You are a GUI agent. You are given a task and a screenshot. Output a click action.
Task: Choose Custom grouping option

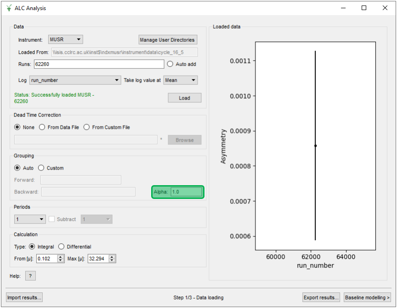tap(41, 168)
